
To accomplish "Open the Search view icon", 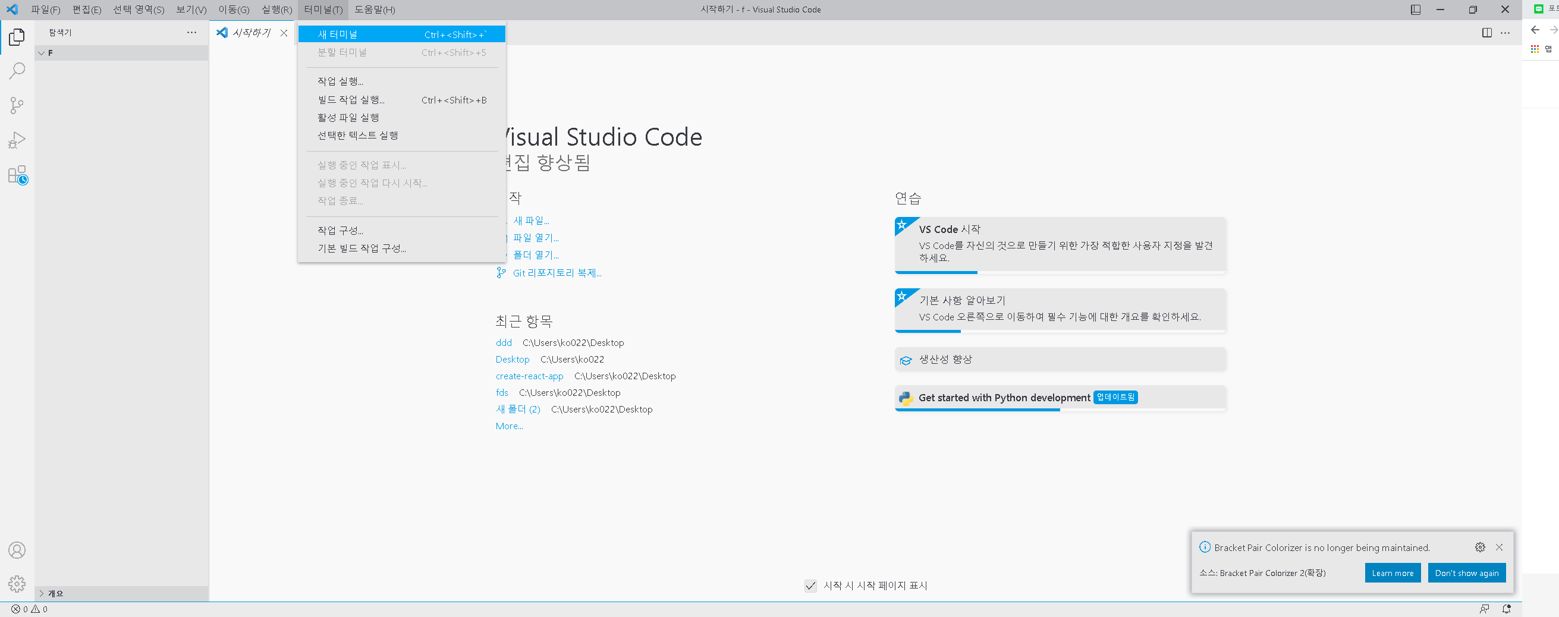I will 17,71.
